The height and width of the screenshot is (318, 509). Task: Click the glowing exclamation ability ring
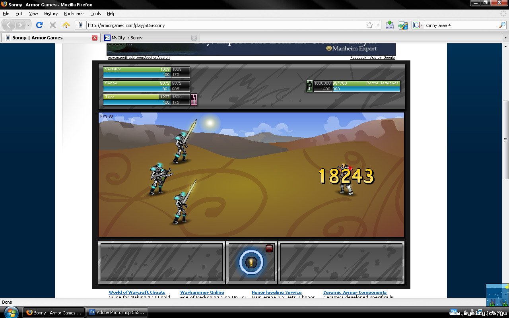pyautogui.click(x=251, y=262)
